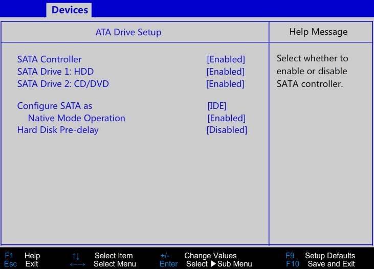Click the Sub Menu triangle arrow icon
Image resolution: width=374 pixels, height=269 pixels.
coord(213,264)
